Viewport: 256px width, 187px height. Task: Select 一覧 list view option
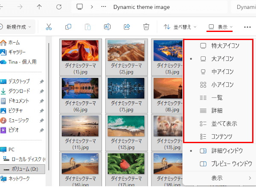coord(218,98)
